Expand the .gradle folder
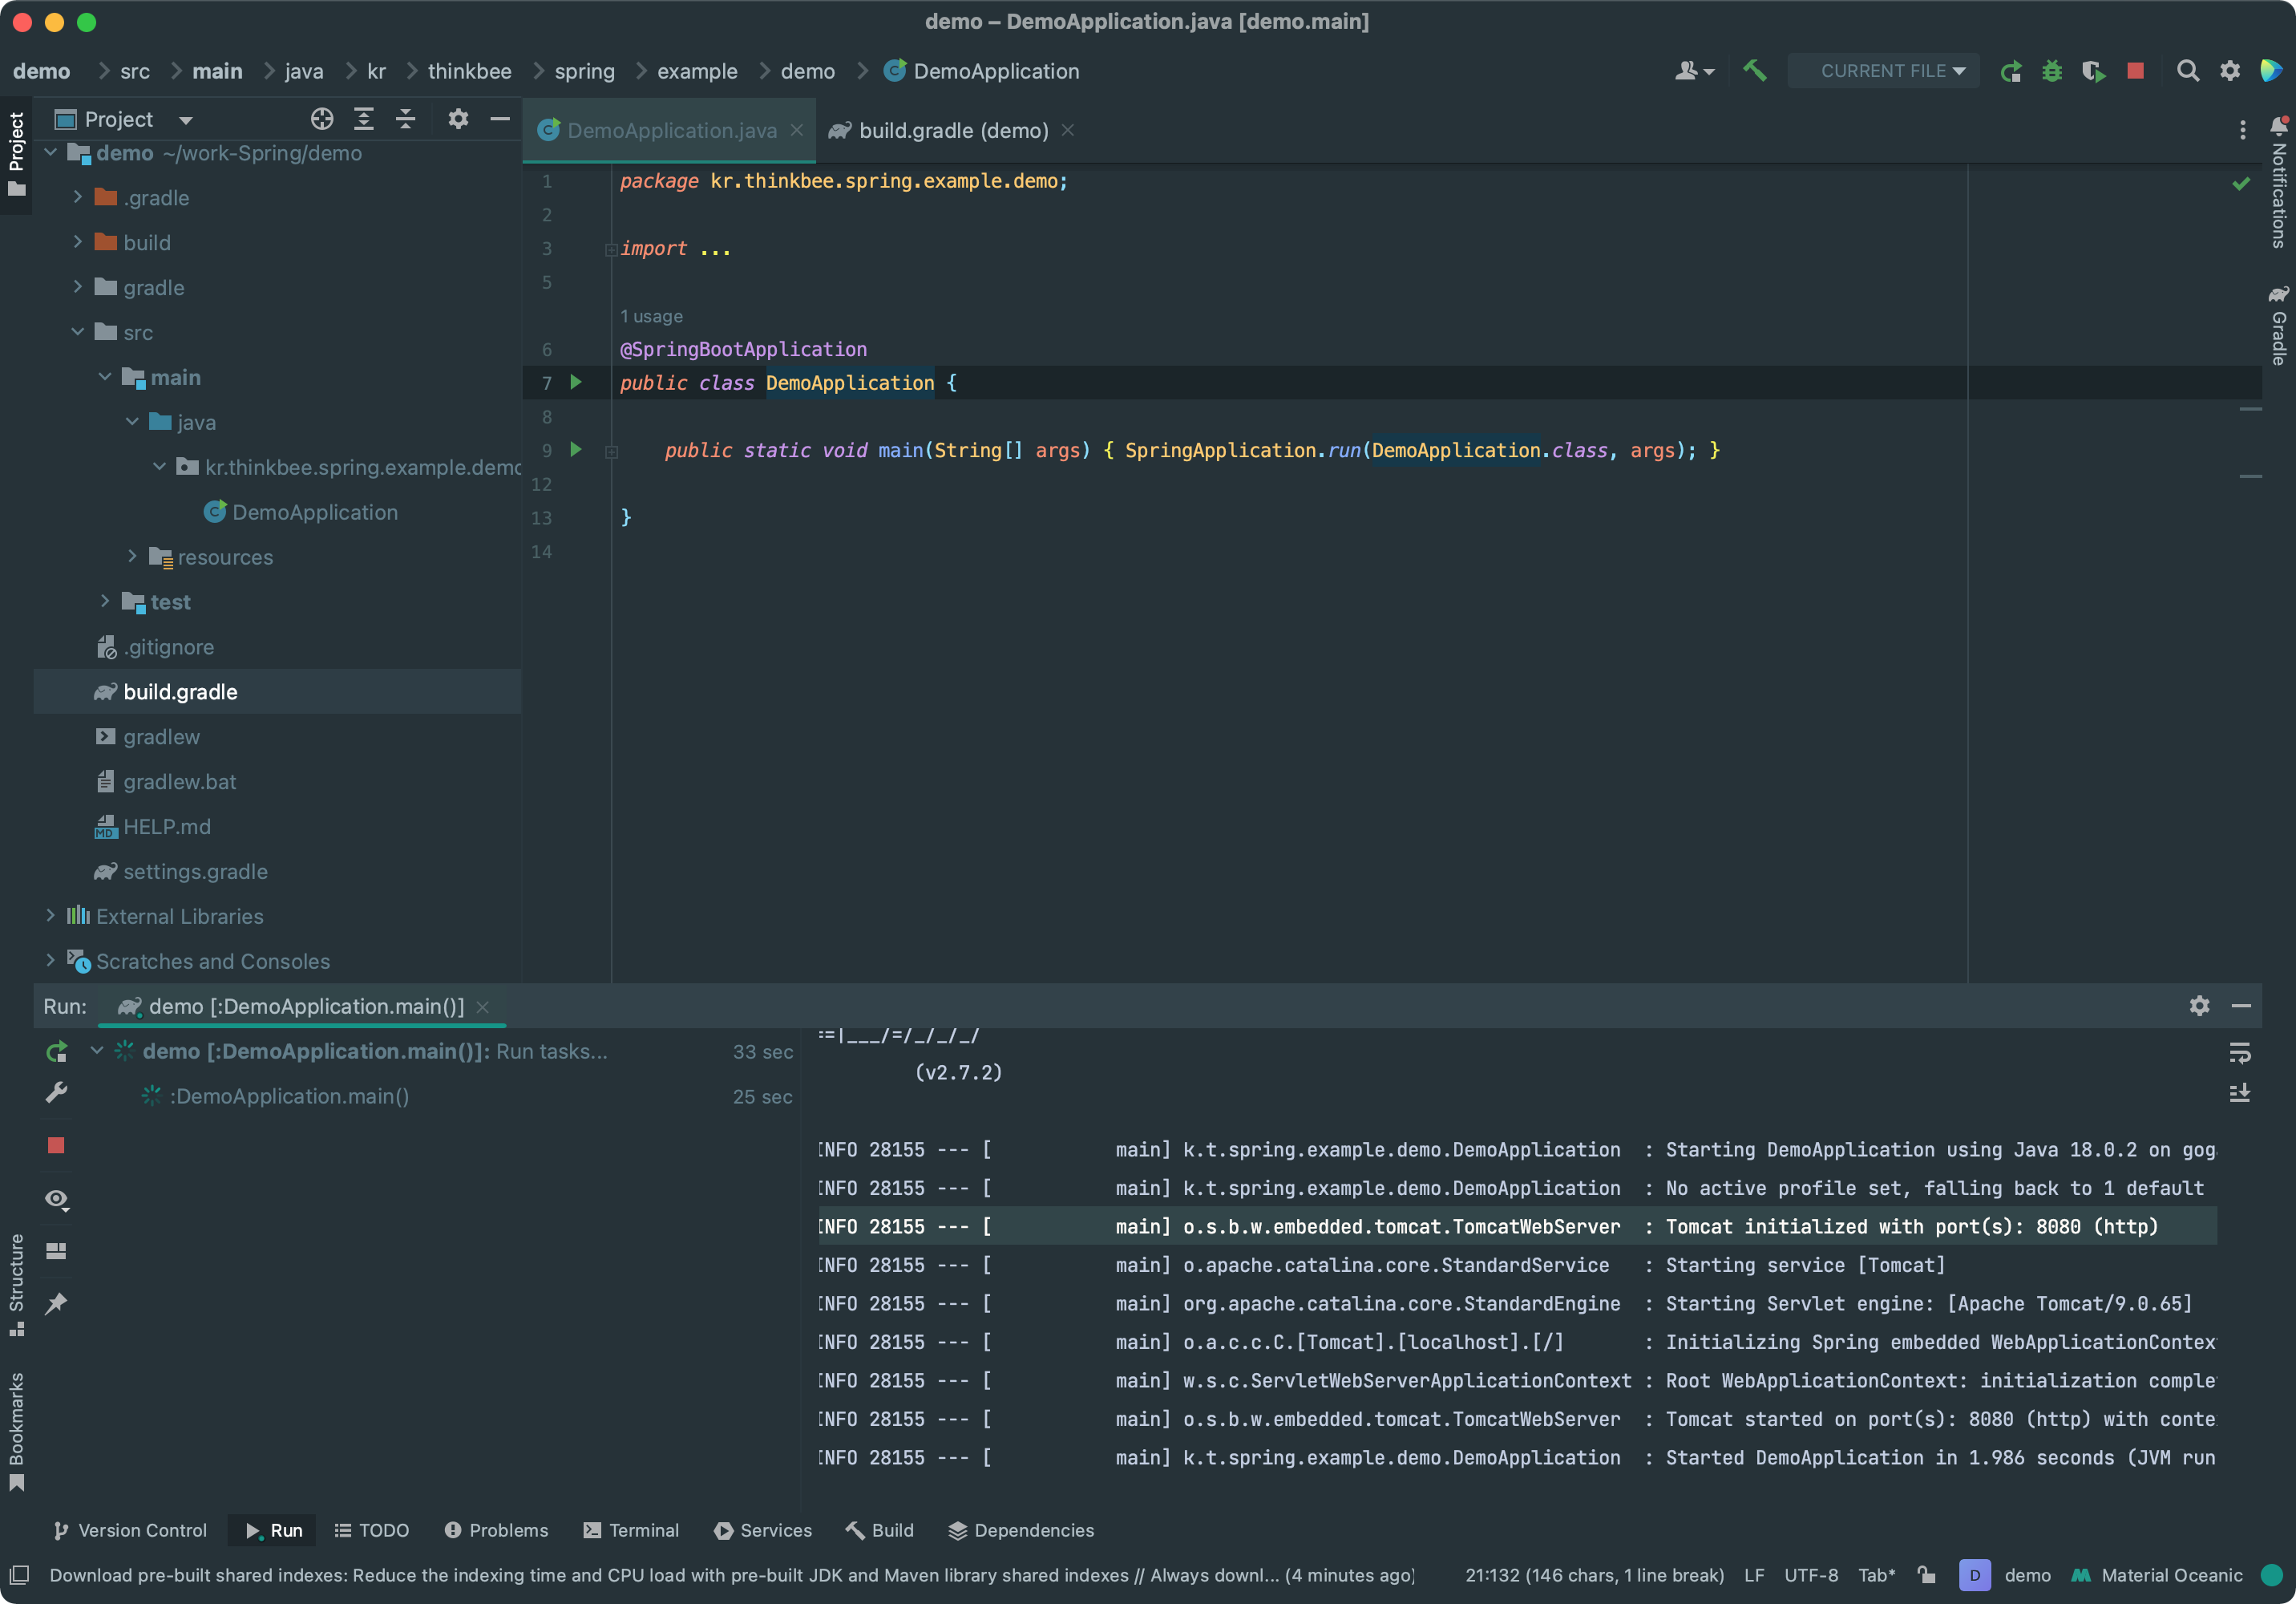This screenshot has height=1604, width=2296. (x=77, y=197)
